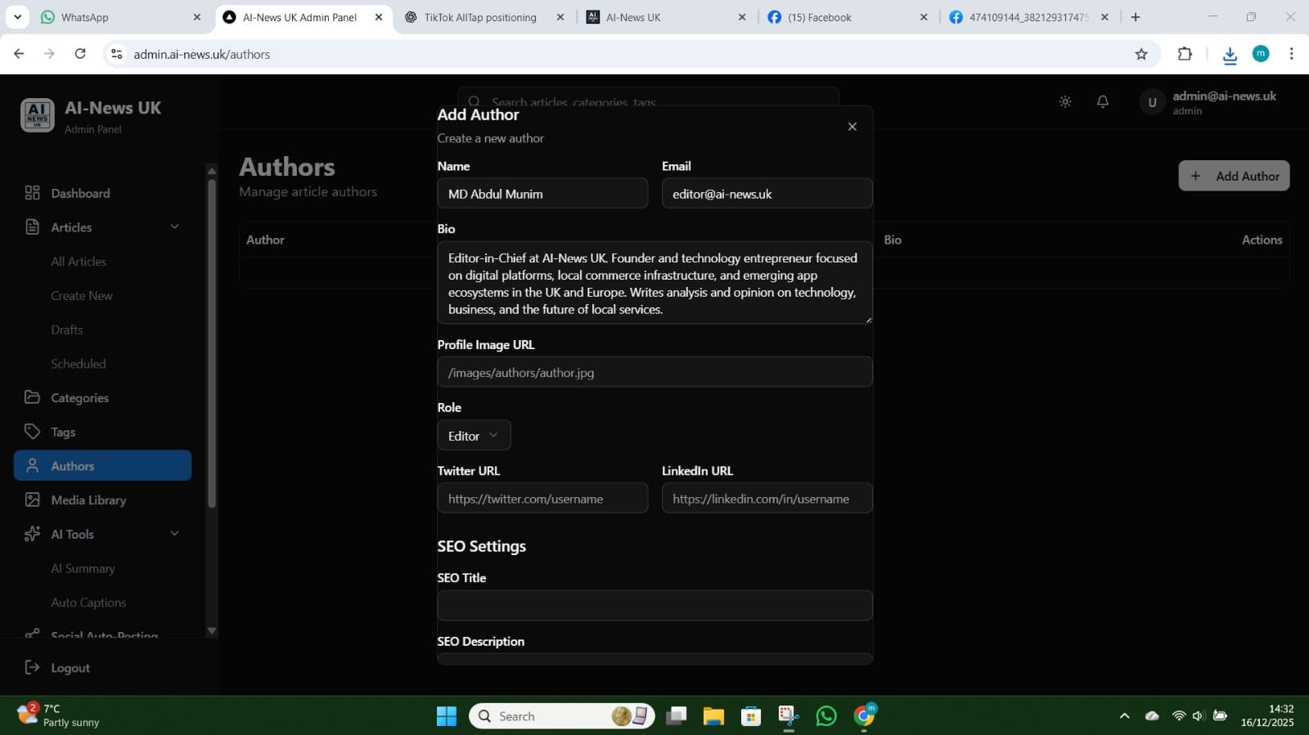Switch to the TikTok AllTap positioning tab
The height and width of the screenshot is (735, 1309).
coord(480,17)
